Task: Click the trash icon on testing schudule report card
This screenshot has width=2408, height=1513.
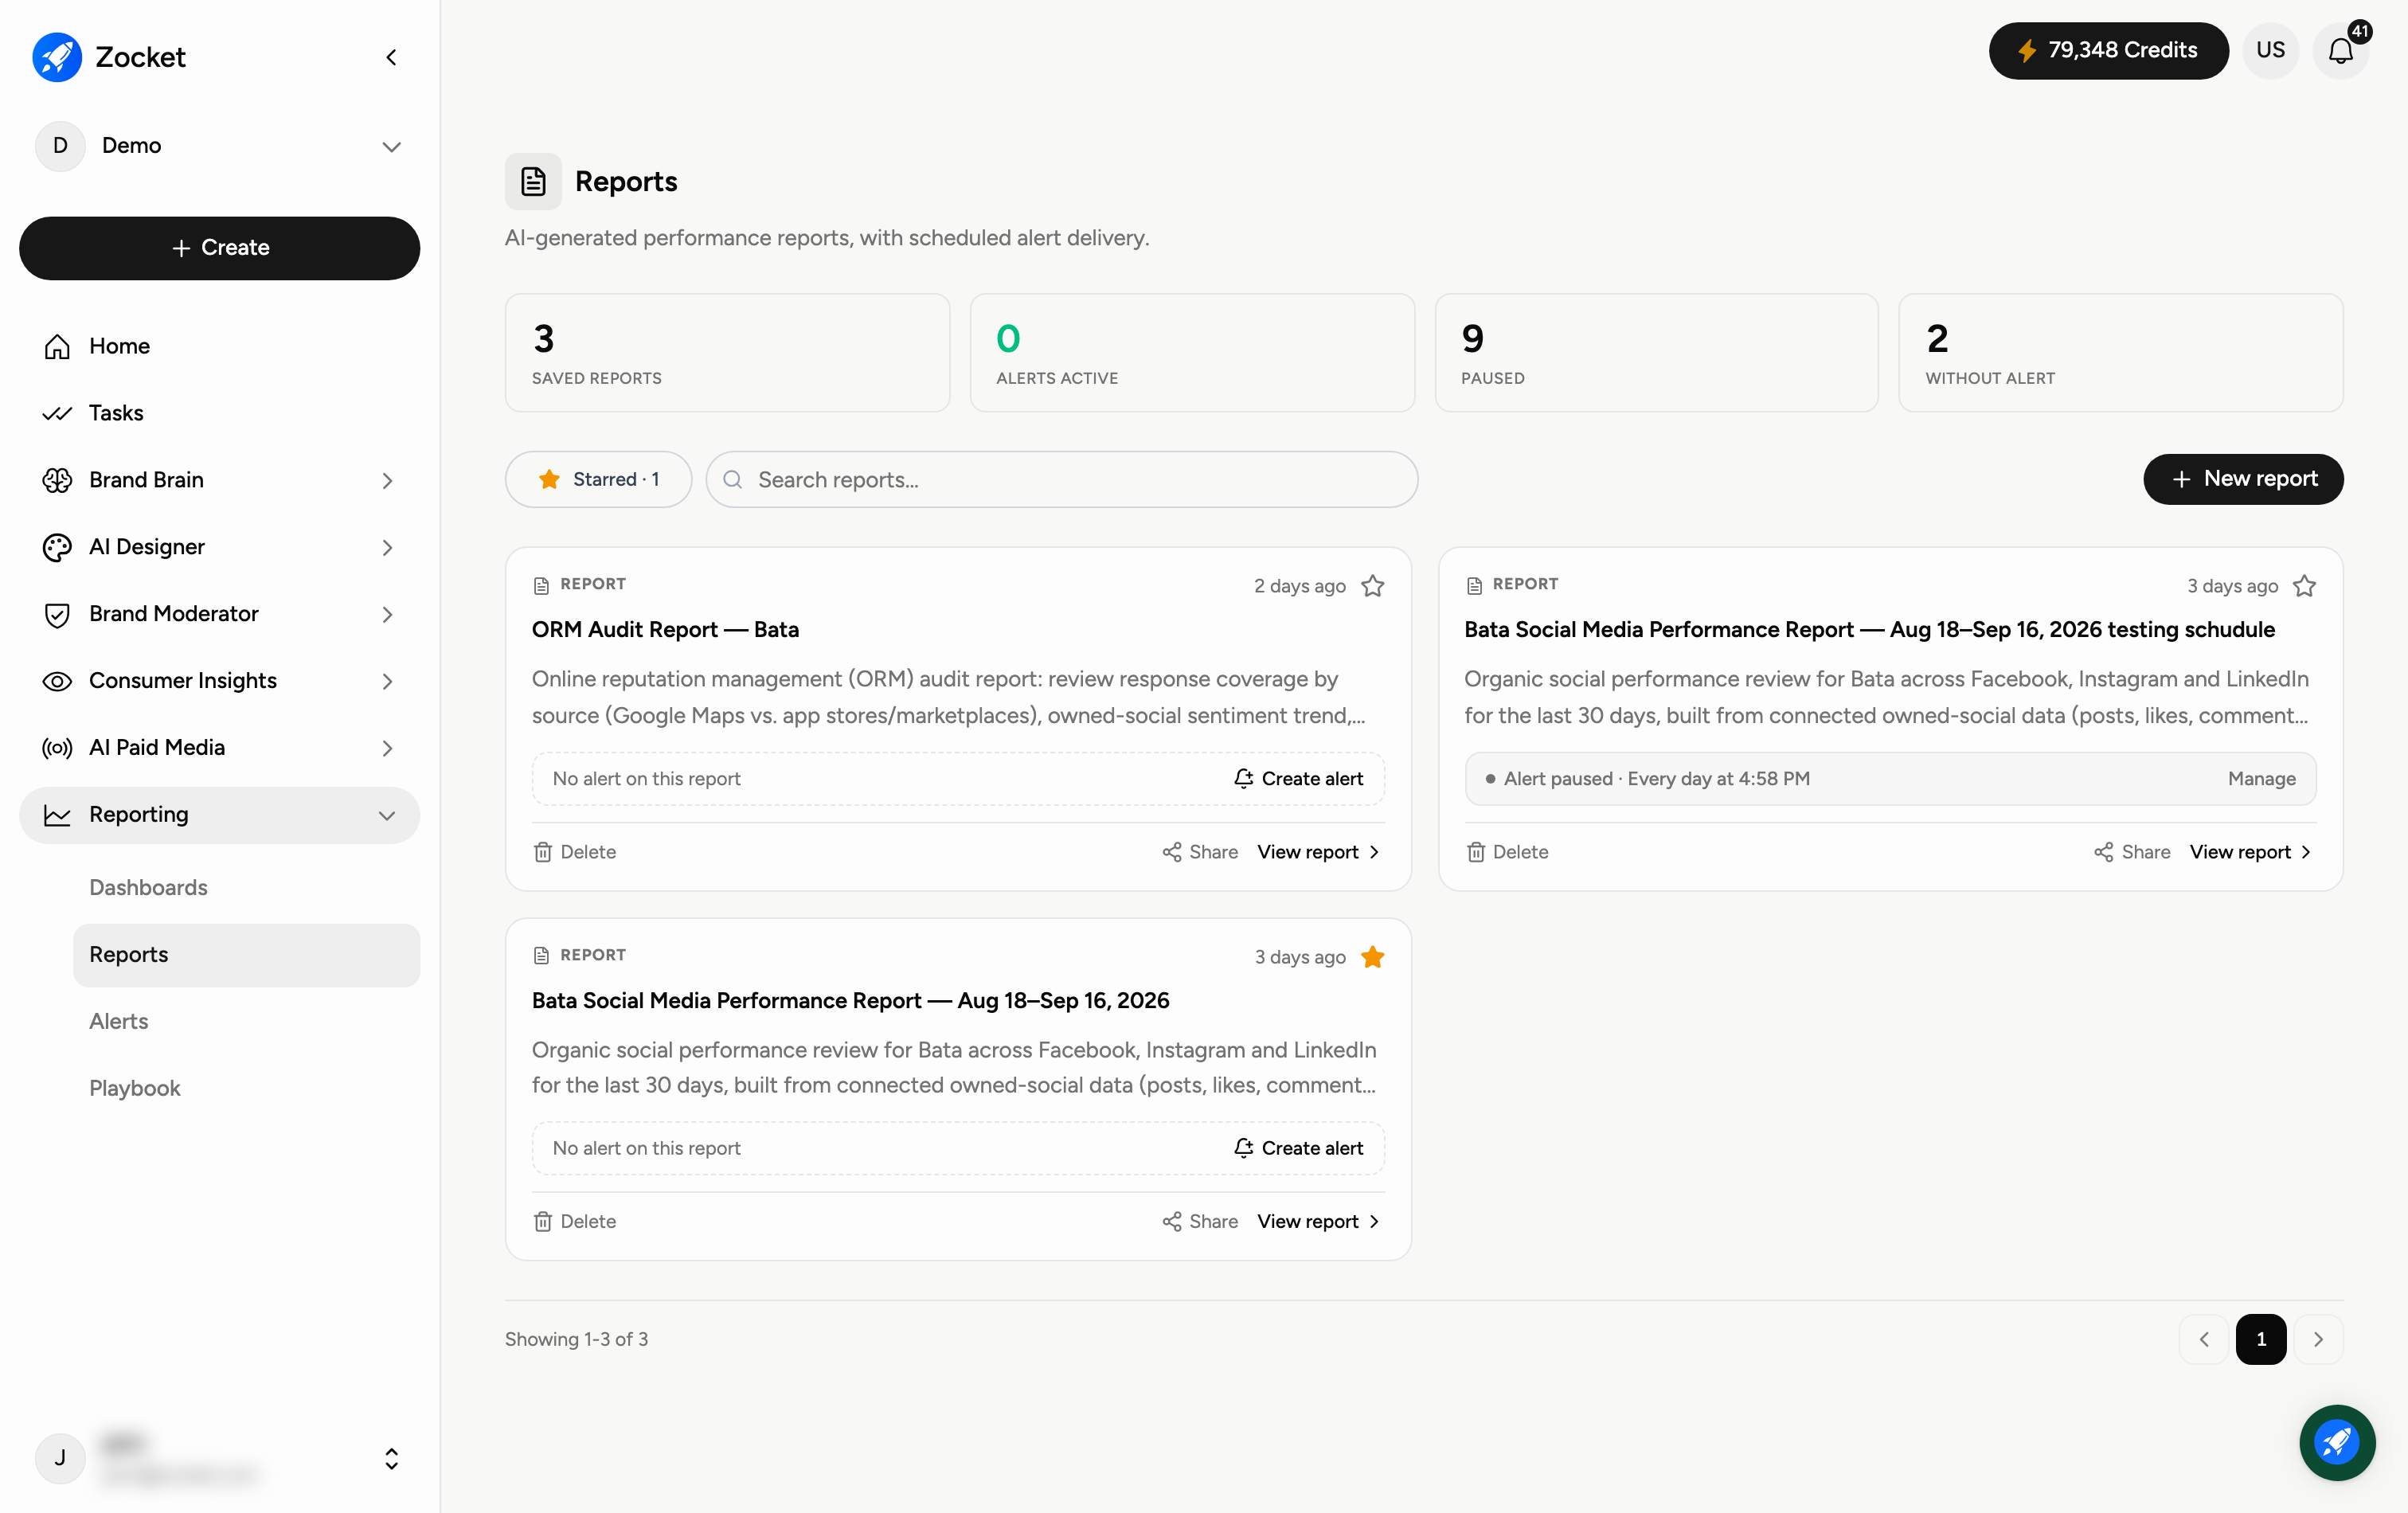Action: point(1475,852)
